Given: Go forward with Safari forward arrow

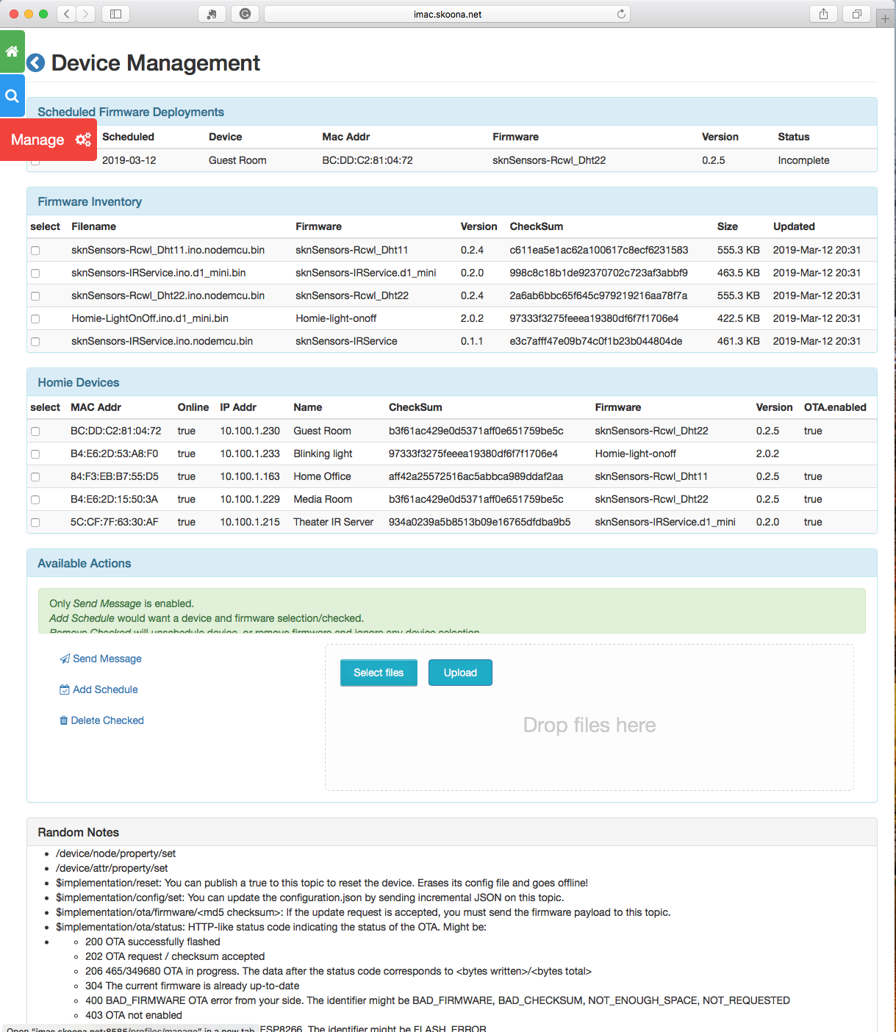Looking at the screenshot, I should click(x=86, y=14).
